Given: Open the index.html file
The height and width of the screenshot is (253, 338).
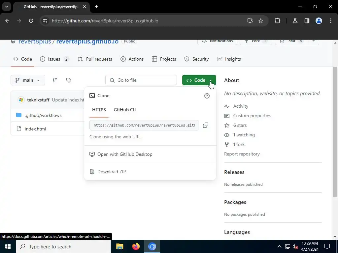Looking at the screenshot, I should tap(35, 129).
